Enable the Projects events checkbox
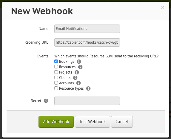The width and height of the screenshot is (171, 139). (x=56, y=72)
